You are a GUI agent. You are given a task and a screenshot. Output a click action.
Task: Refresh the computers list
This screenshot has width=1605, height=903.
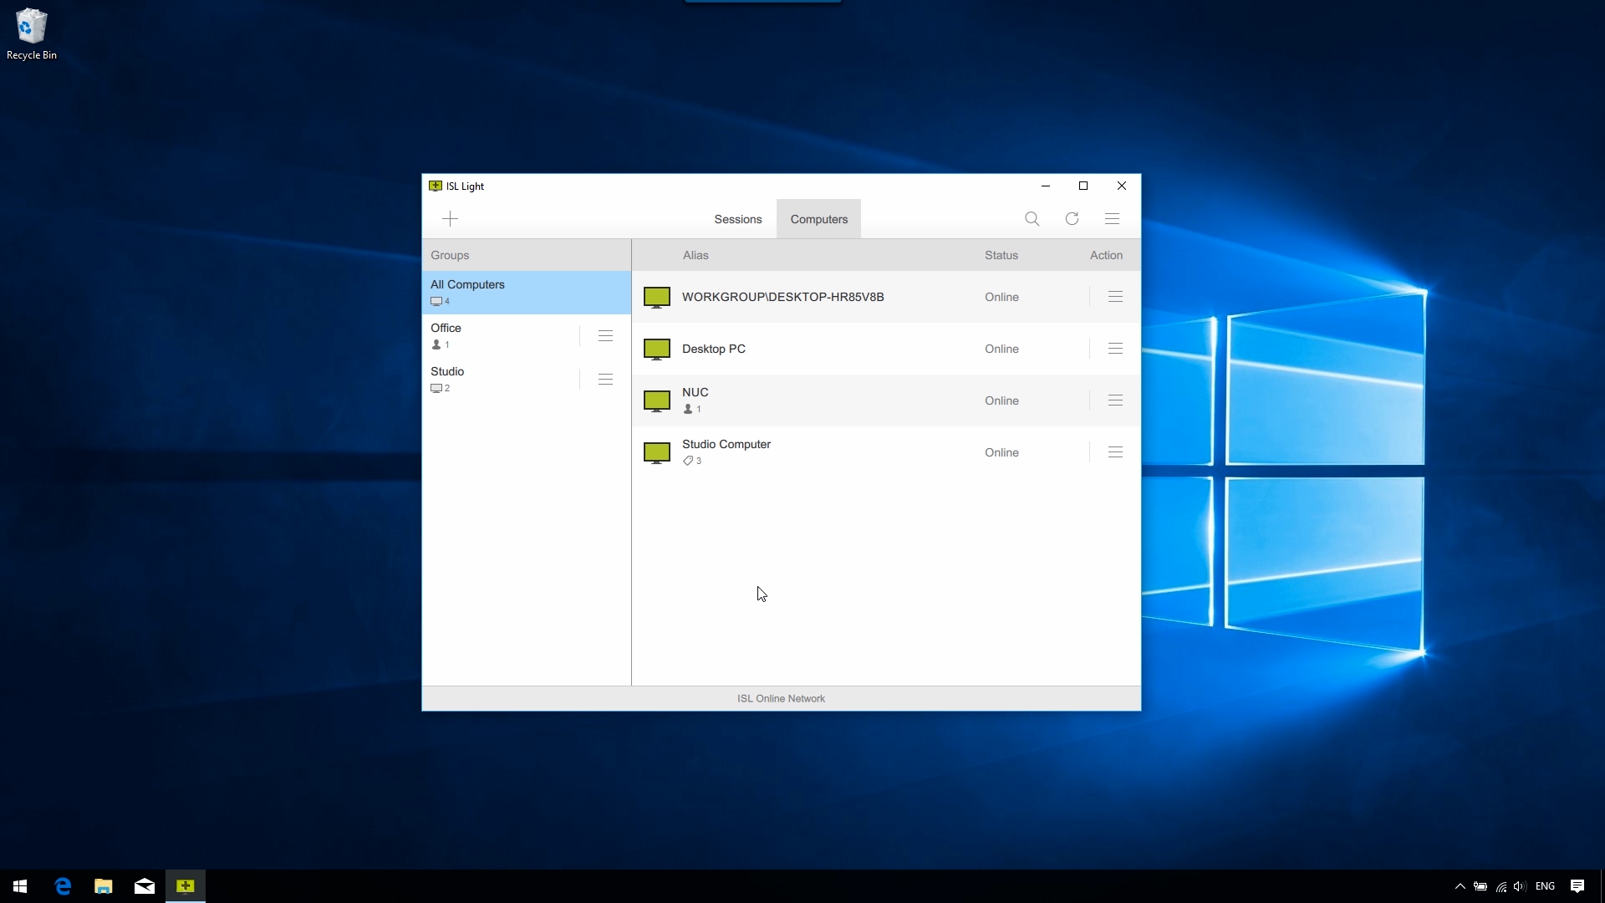[x=1072, y=219]
